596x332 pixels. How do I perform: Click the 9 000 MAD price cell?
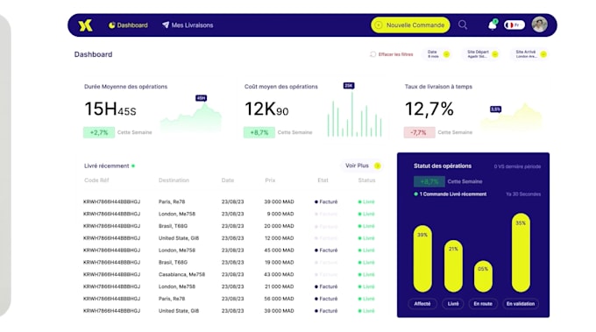[280, 214]
